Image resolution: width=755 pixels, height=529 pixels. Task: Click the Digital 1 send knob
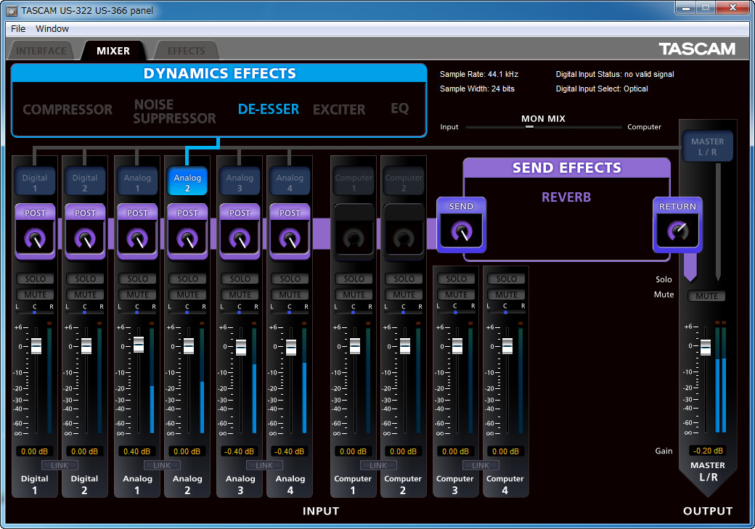click(35, 238)
